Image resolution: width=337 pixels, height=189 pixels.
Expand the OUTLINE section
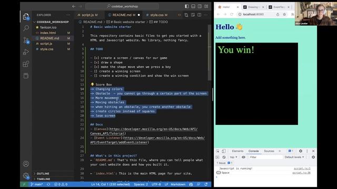pos(43,174)
